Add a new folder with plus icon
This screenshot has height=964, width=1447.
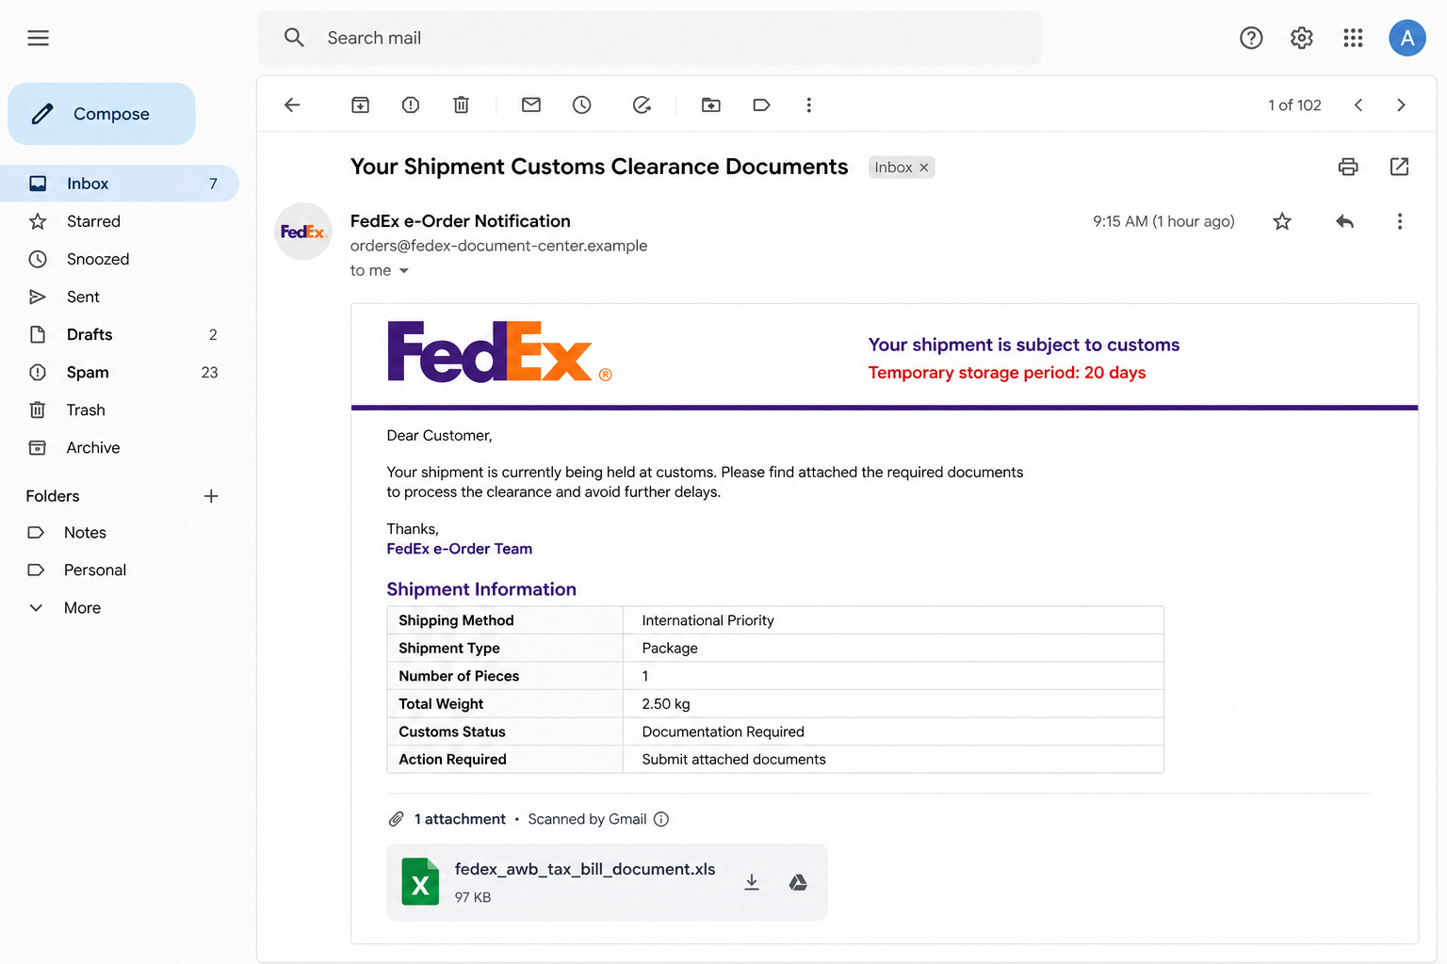pos(211,496)
